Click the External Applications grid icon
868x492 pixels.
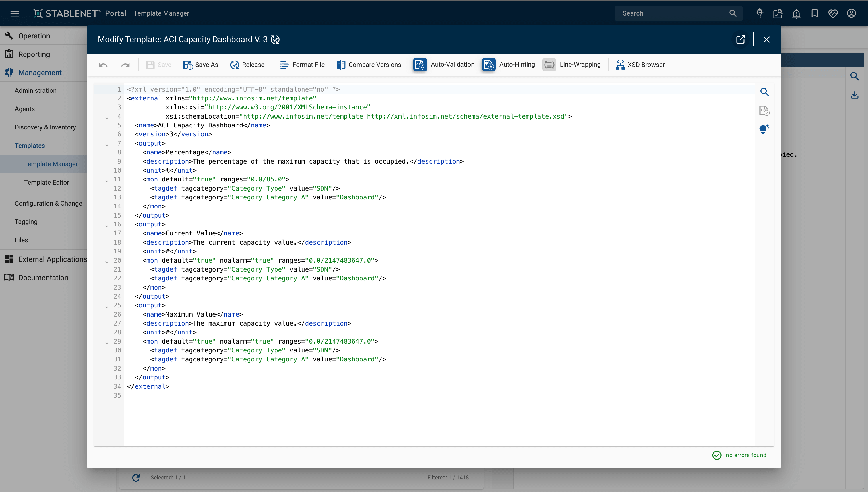pyautogui.click(x=9, y=259)
